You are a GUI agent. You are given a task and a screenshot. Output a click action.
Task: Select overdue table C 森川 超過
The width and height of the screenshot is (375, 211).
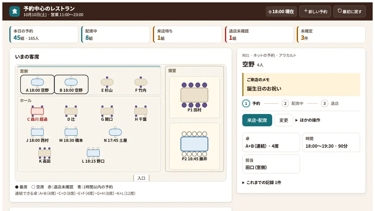point(37,113)
